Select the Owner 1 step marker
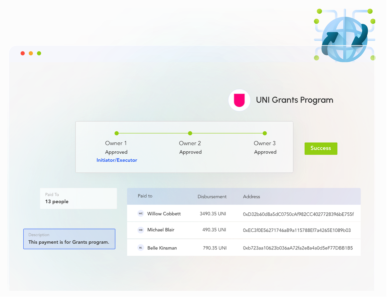The height and width of the screenshot is (297, 389). (117, 133)
